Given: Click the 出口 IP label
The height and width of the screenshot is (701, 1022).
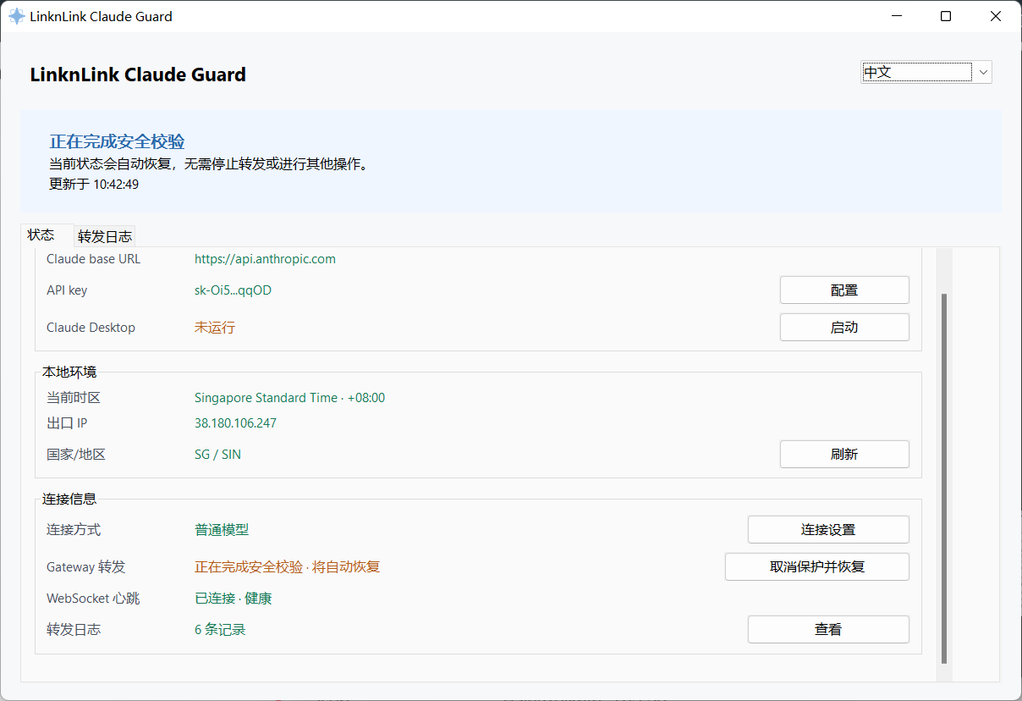Looking at the screenshot, I should tap(67, 423).
